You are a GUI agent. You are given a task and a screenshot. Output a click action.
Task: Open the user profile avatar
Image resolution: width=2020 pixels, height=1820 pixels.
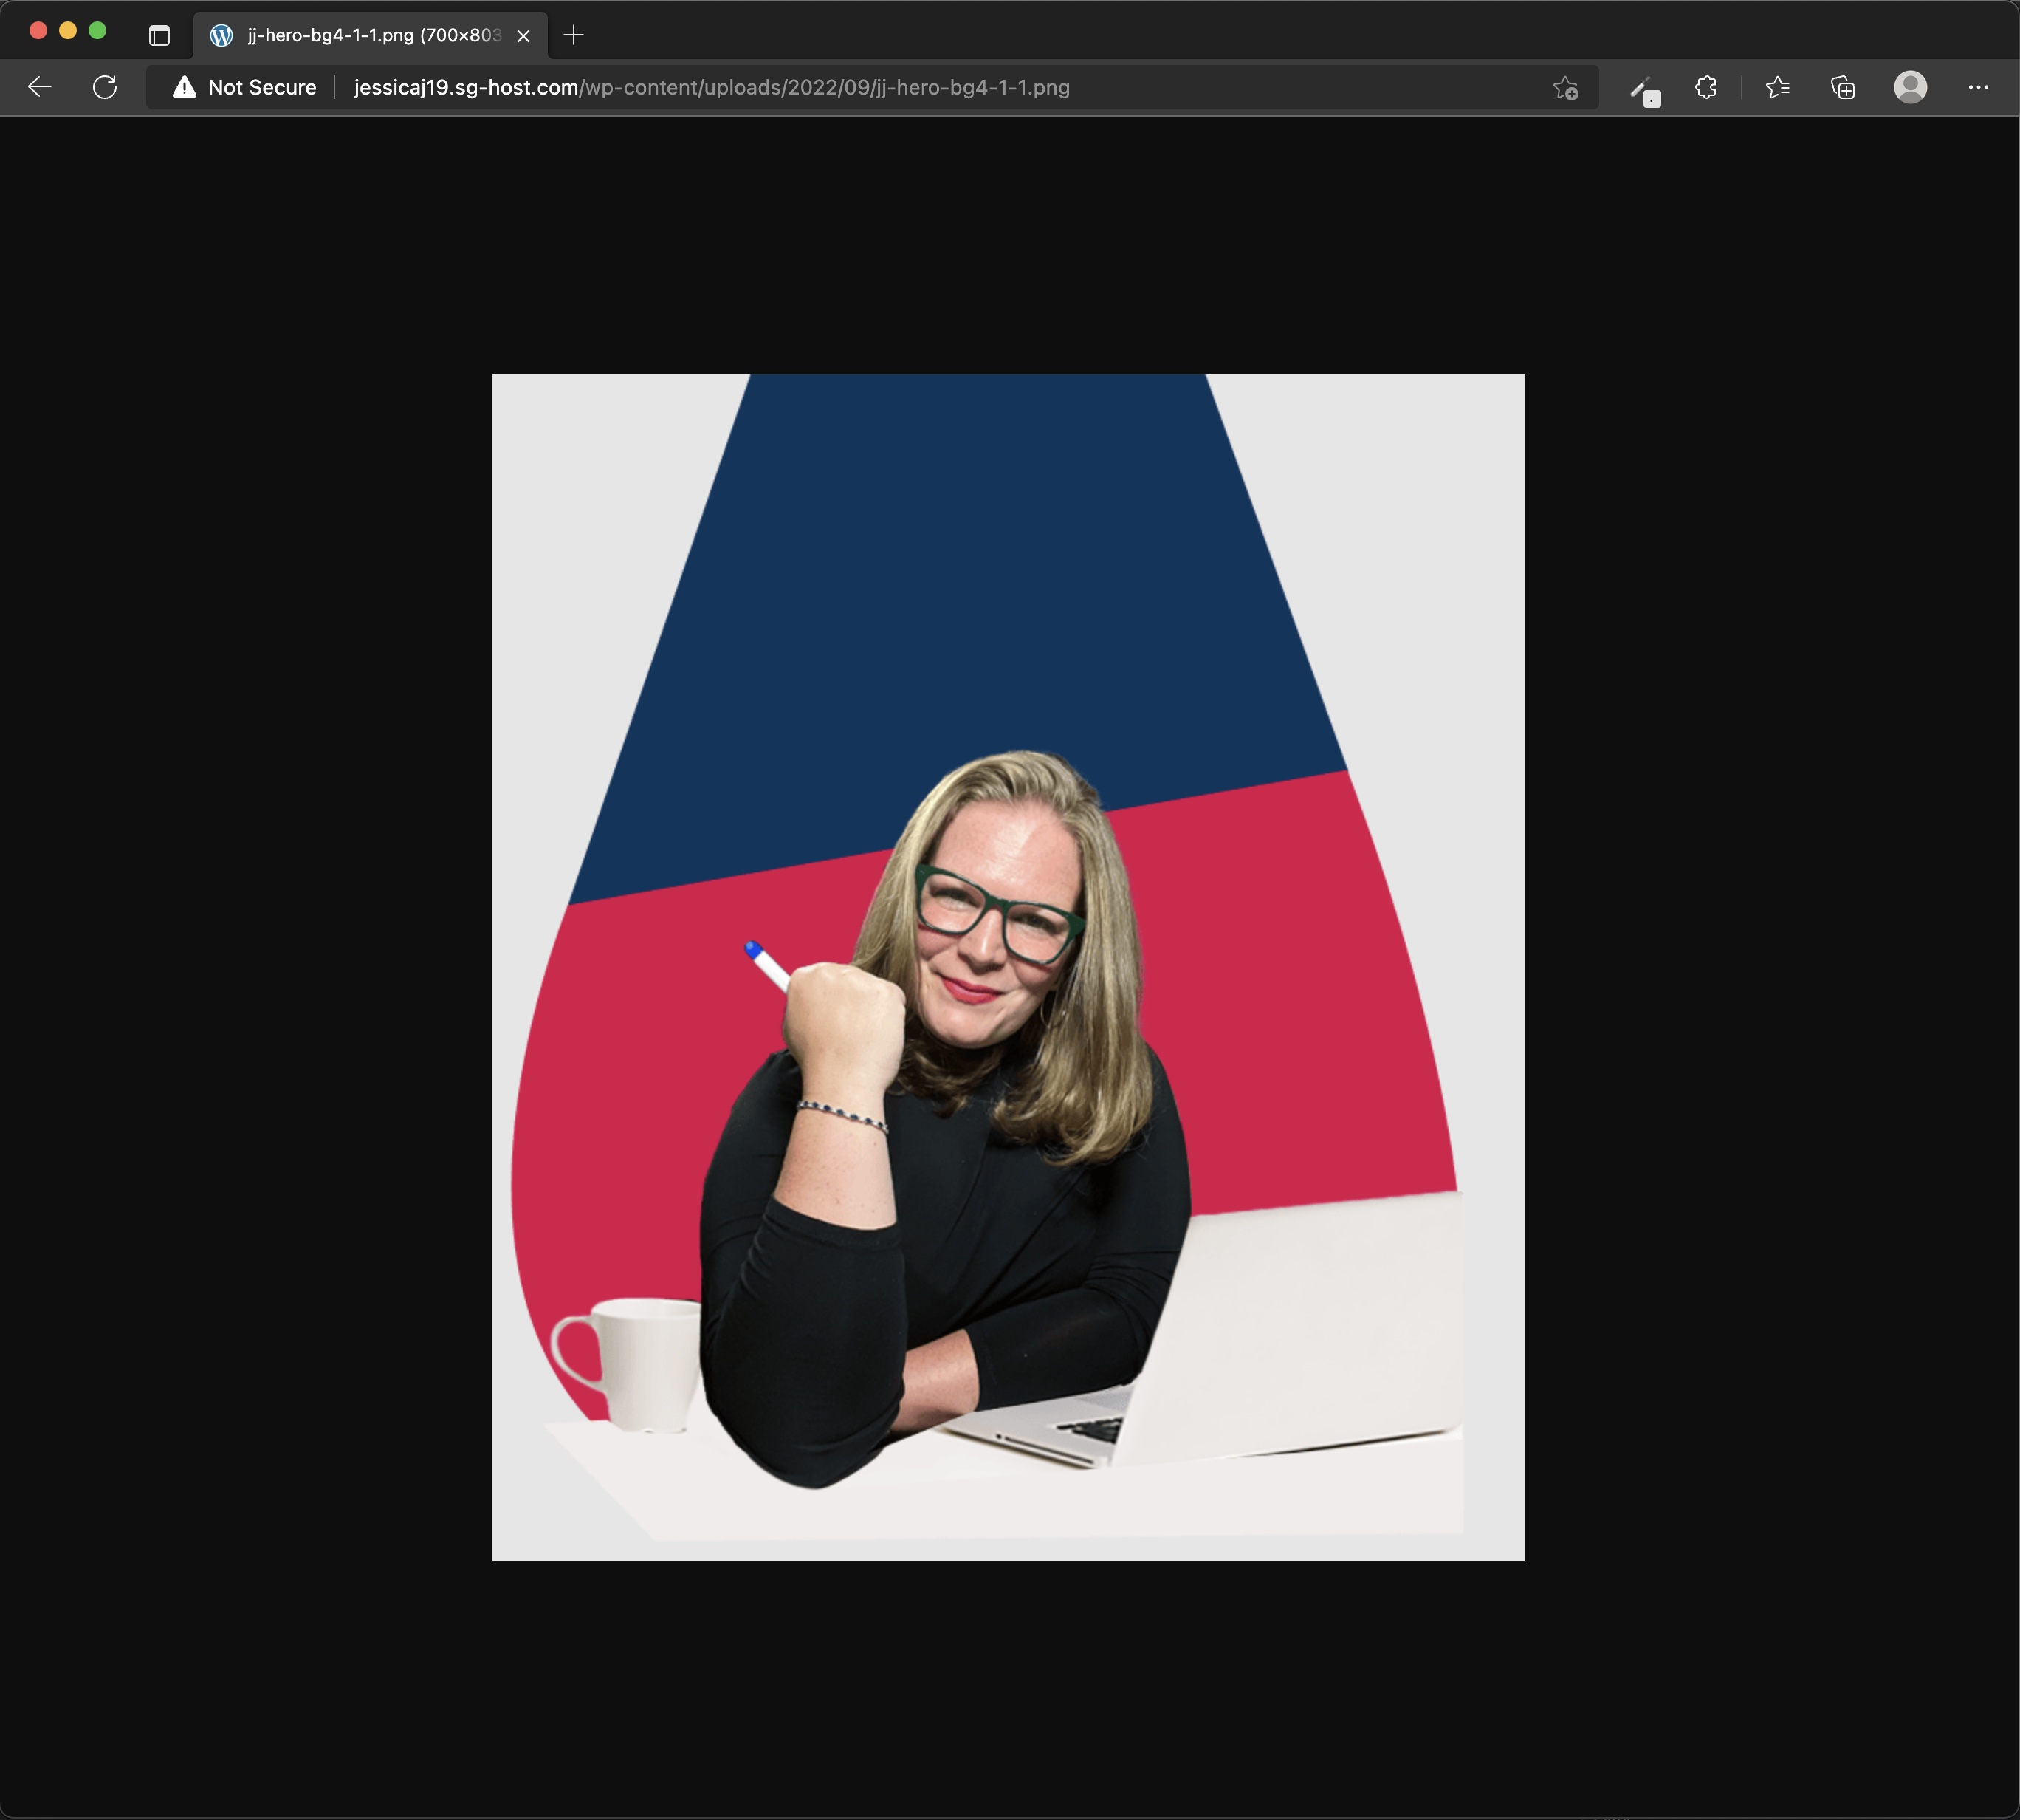(1910, 87)
